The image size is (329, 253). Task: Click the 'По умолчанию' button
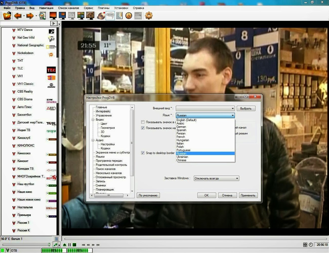pos(148,195)
